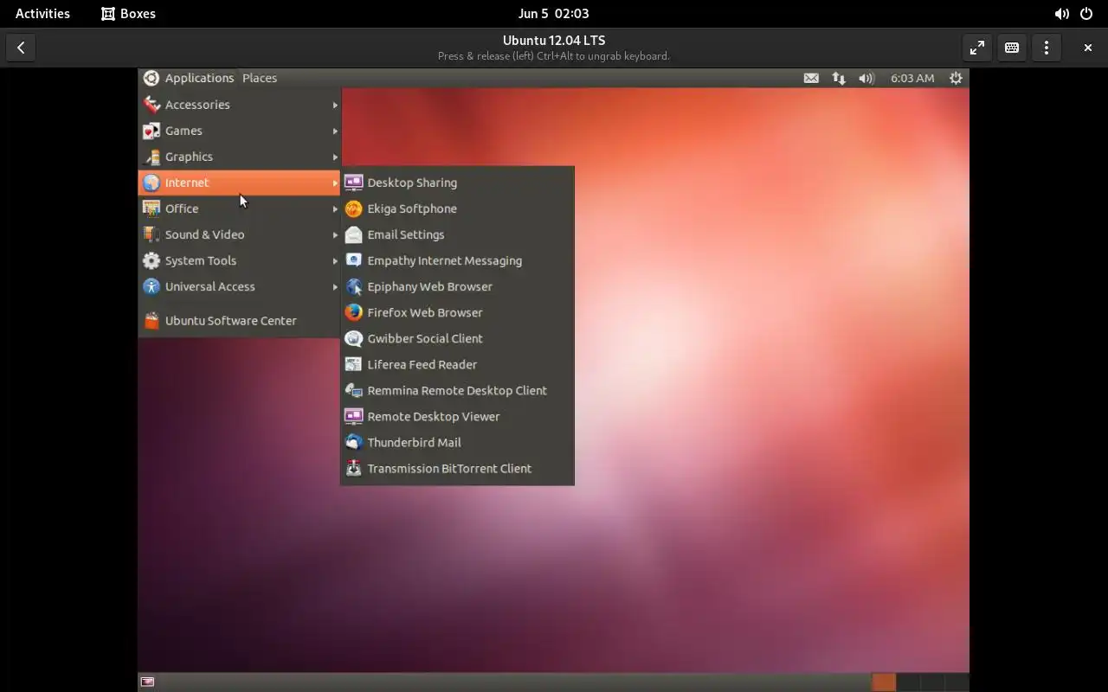This screenshot has height=692, width=1108.
Task: Open the guest network connection indicator
Action: [x=839, y=78]
